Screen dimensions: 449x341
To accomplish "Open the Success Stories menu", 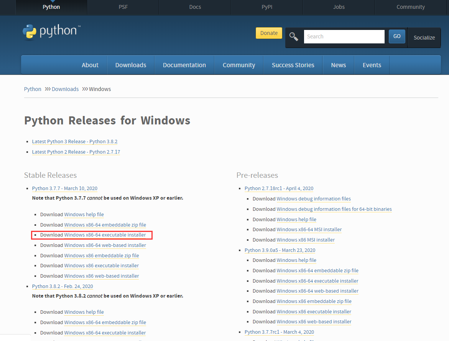I will coord(293,65).
